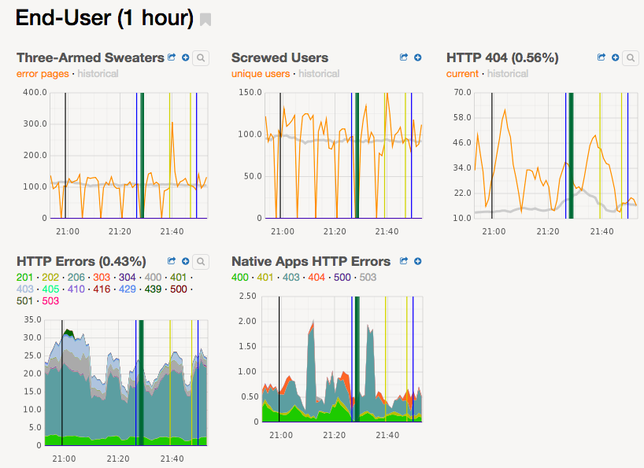Toggle 'unique users' series in Screwed Users

click(x=260, y=74)
